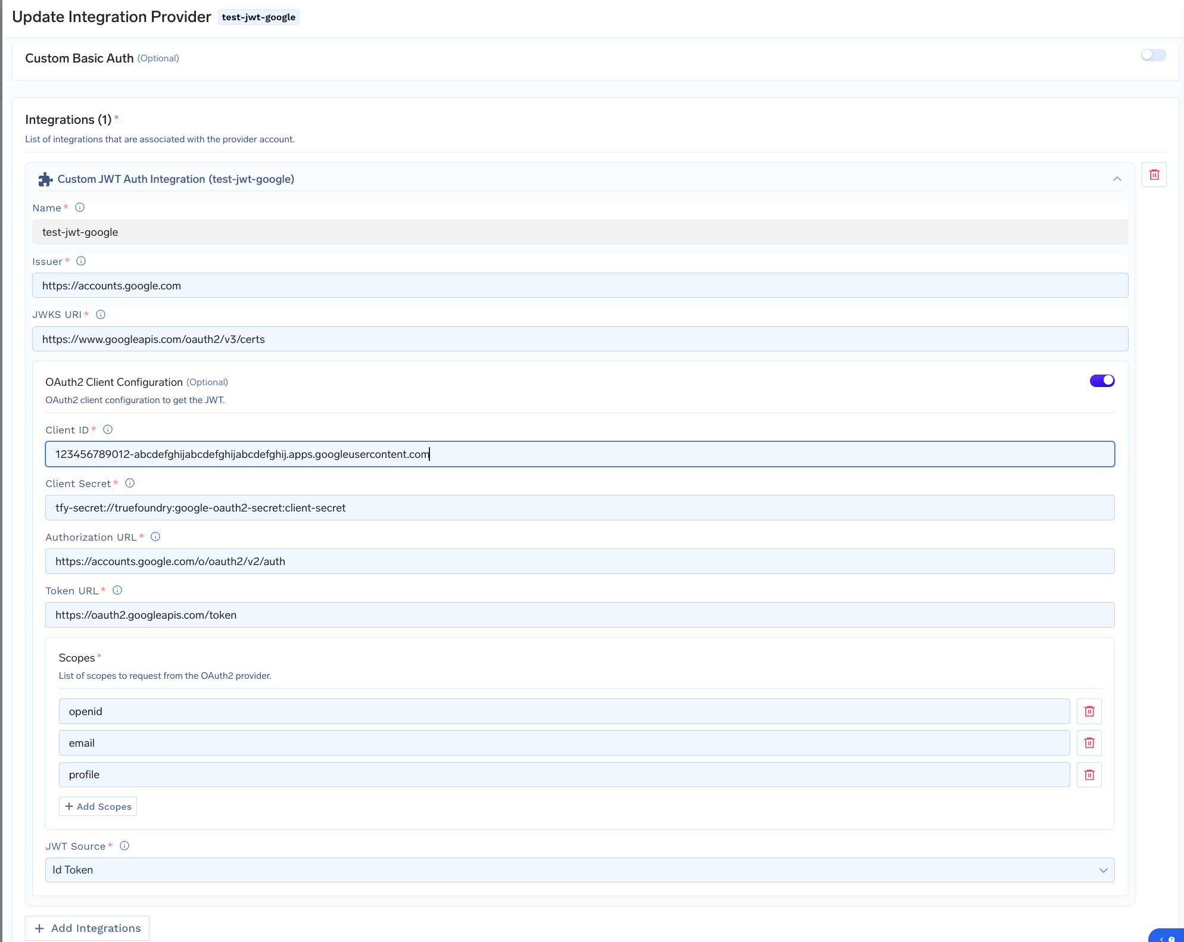Show info tooltip for Issuer field

[81, 261]
